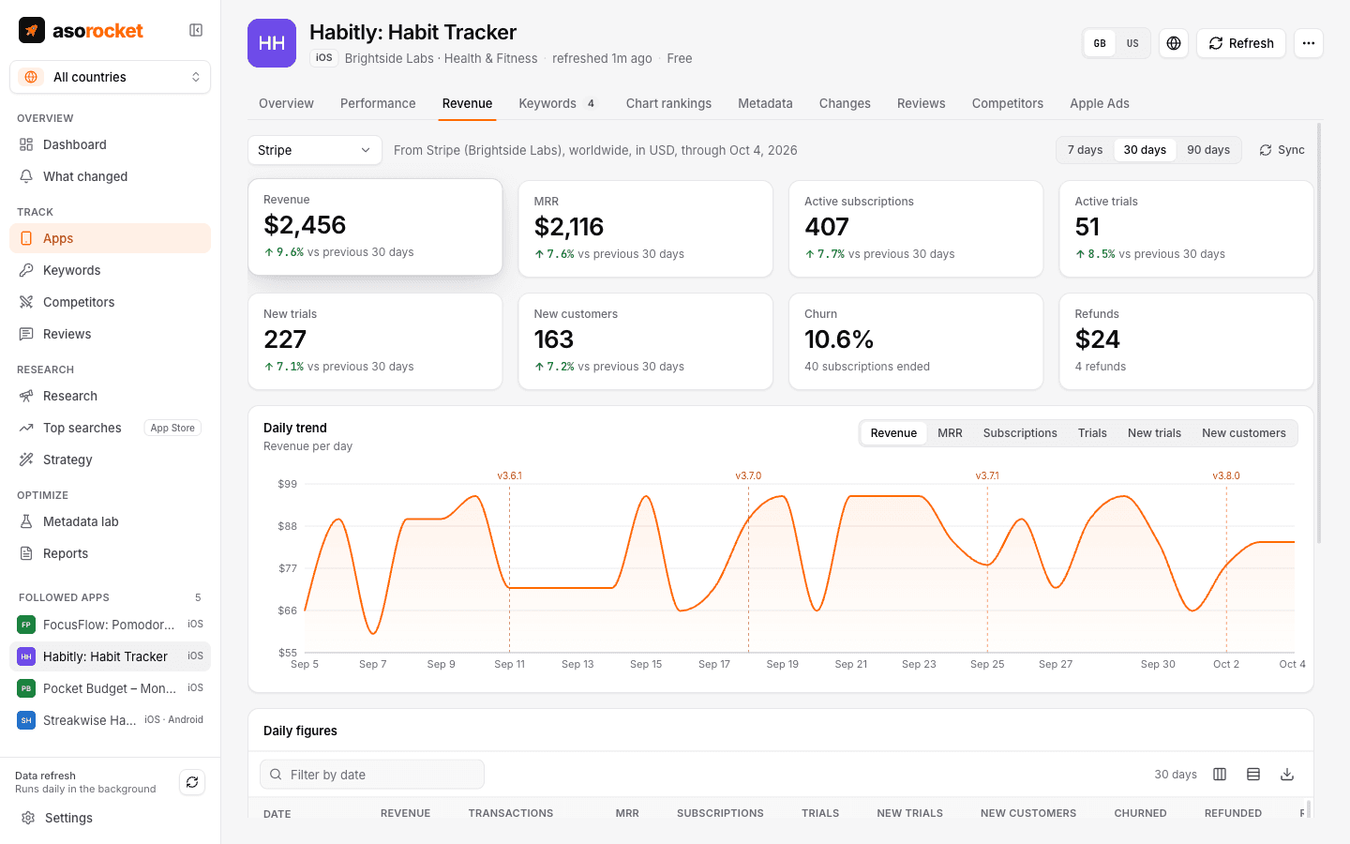Open Metadata lab page
The image size is (1350, 844).
pos(110,521)
